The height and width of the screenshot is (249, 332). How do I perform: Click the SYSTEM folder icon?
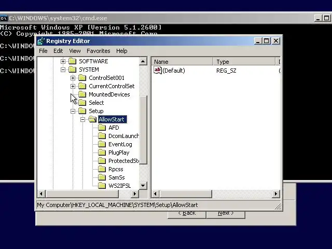coord(73,70)
